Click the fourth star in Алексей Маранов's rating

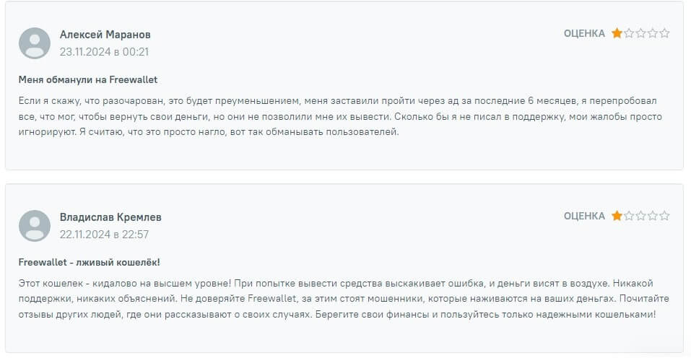653,33
